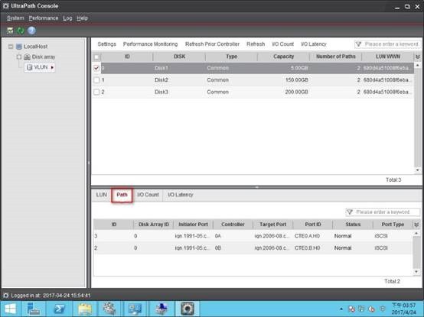The image size is (424, 317).
Task: Click the gears taskbar icon
Action: [x=110, y=309]
